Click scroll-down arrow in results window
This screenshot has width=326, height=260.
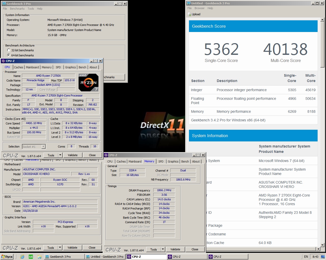322,245
